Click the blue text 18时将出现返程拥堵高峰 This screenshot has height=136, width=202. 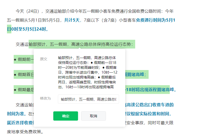coord(150,90)
